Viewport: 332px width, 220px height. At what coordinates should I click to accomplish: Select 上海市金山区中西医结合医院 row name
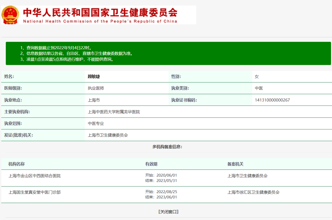[x=35, y=176]
